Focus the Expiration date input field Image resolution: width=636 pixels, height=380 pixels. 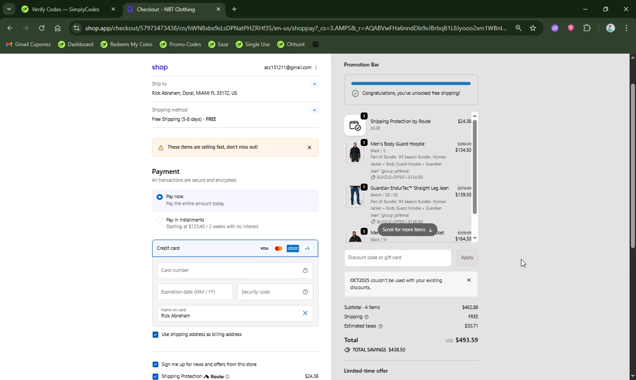coord(195,292)
